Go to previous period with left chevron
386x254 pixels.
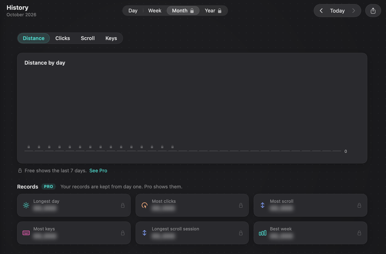click(321, 11)
